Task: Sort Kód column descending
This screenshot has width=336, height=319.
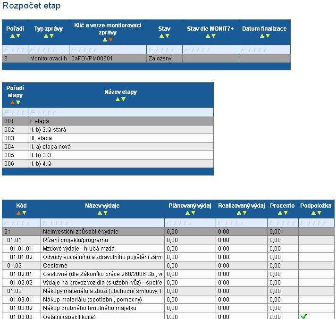Action: pyautogui.click(x=24, y=213)
